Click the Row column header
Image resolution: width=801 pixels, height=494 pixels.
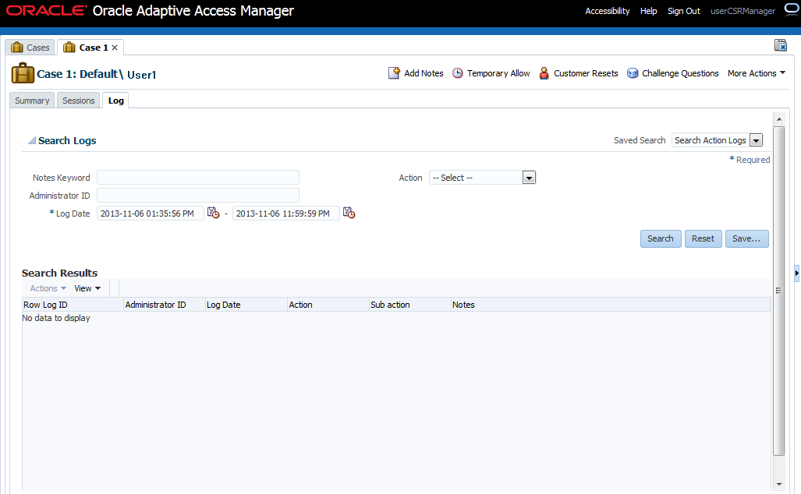[x=32, y=304]
